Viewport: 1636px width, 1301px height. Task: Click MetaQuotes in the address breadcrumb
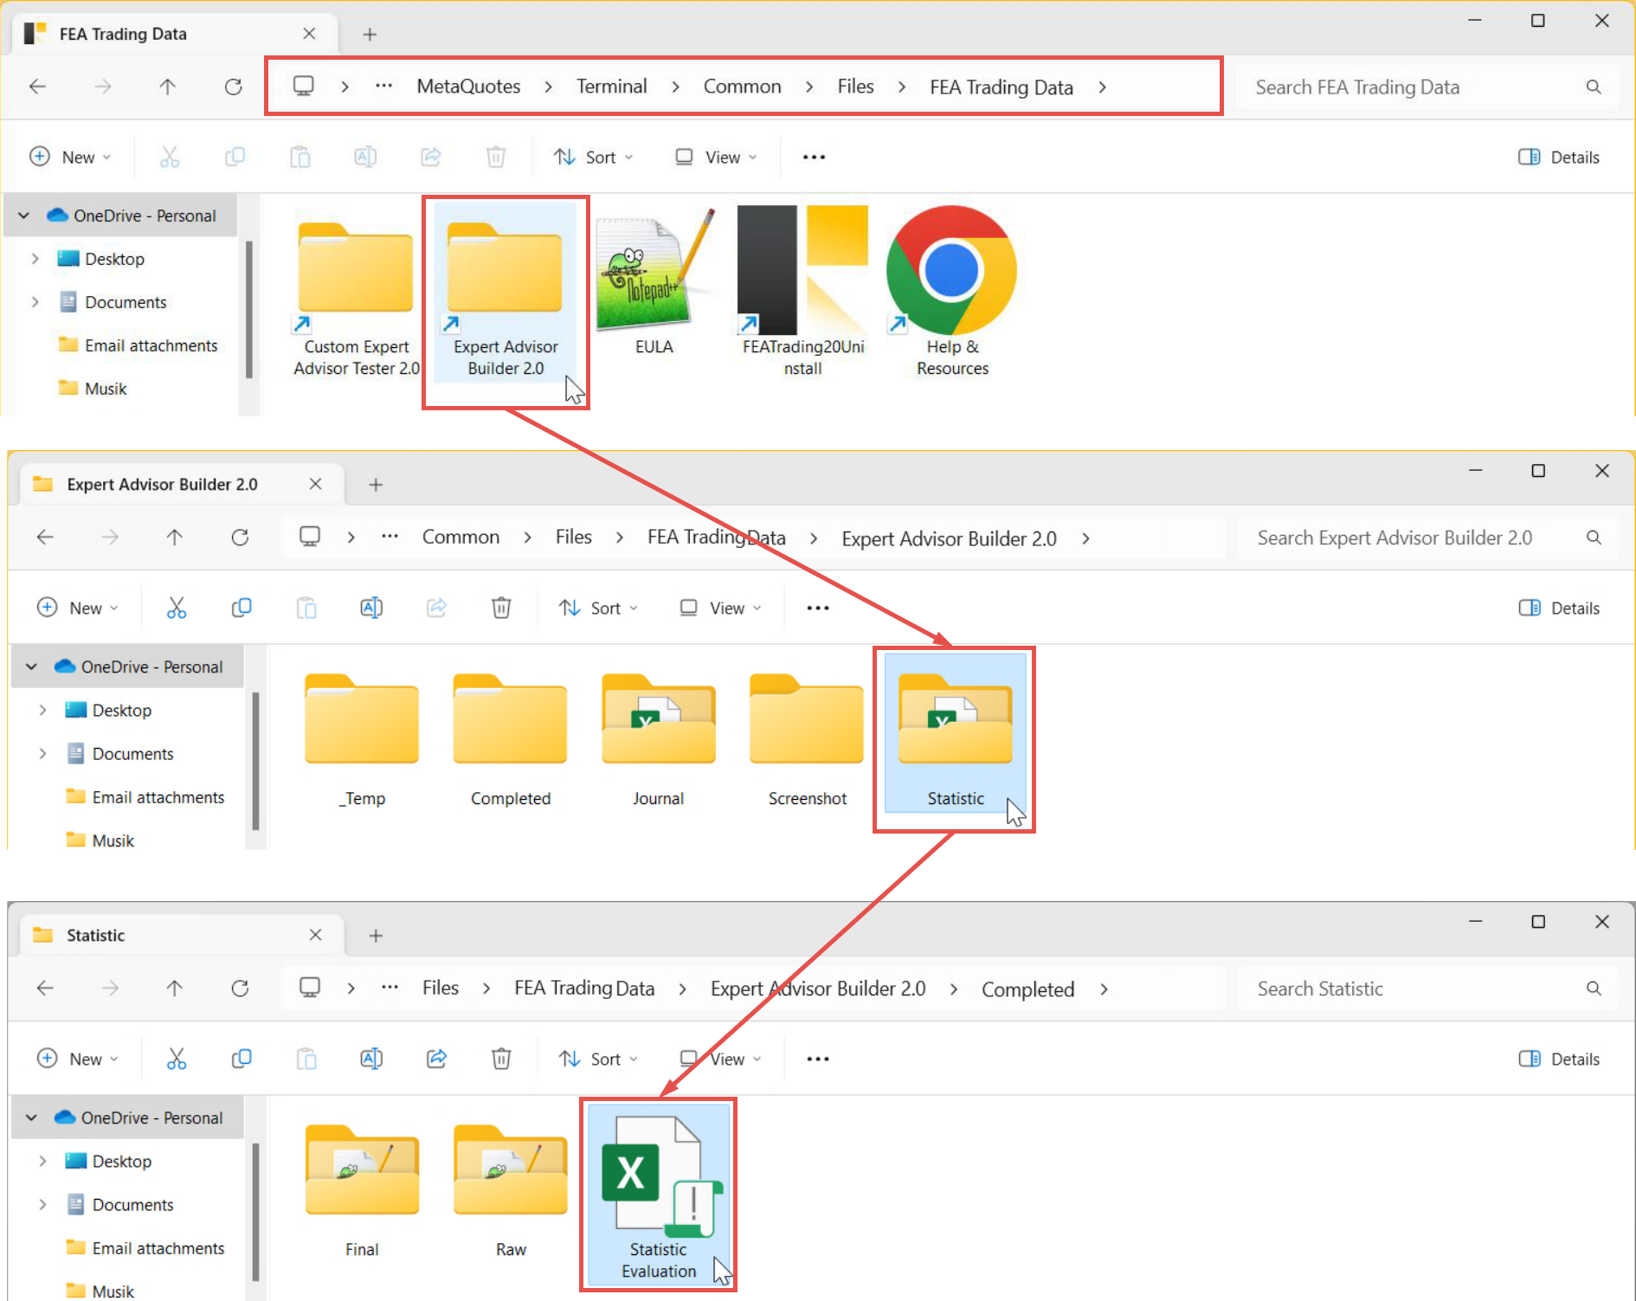(468, 87)
